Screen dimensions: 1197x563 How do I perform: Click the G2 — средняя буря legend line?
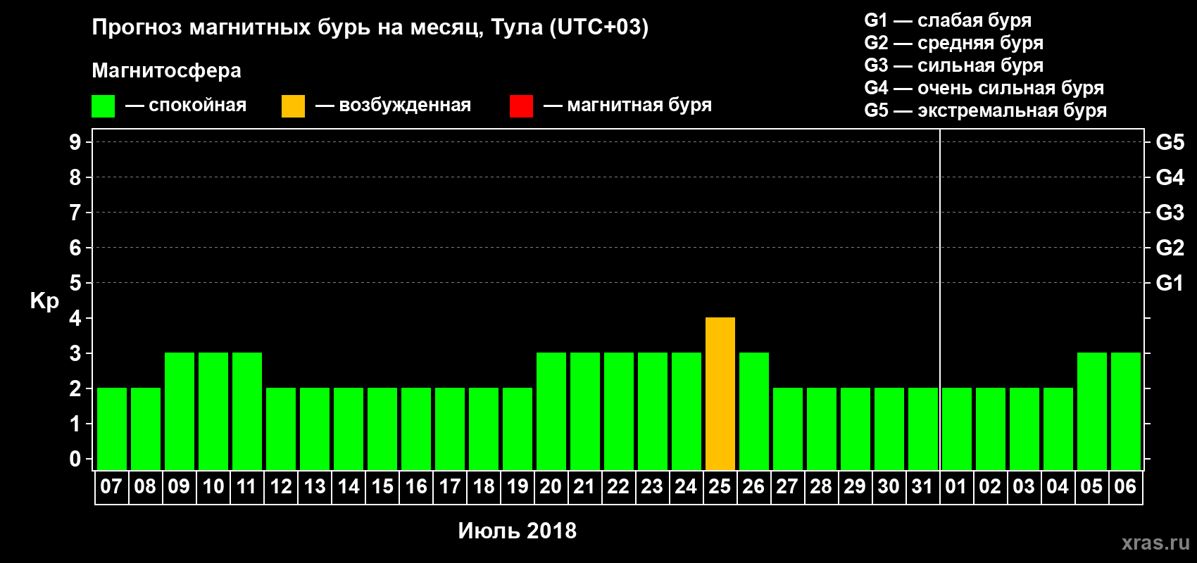coord(954,43)
